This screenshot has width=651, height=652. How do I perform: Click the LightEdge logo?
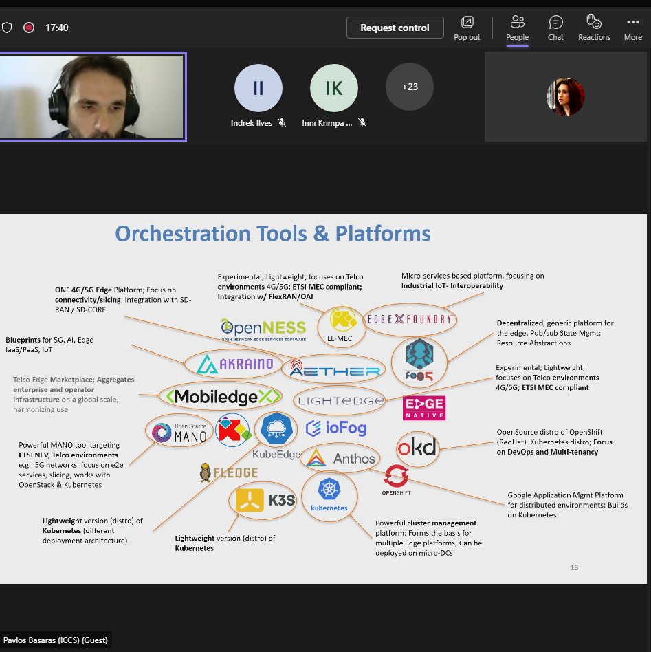[x=341, y=401]
